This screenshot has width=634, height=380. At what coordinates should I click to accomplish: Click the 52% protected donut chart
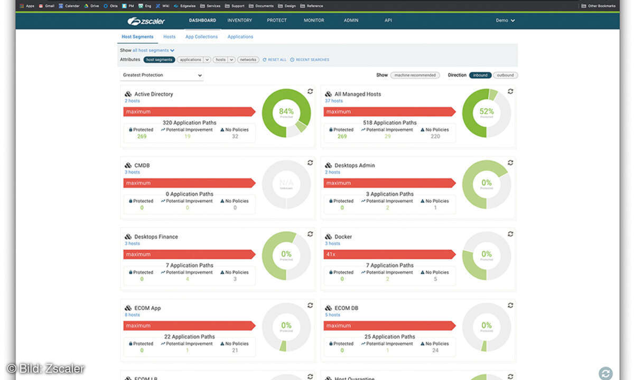point(487,113)
